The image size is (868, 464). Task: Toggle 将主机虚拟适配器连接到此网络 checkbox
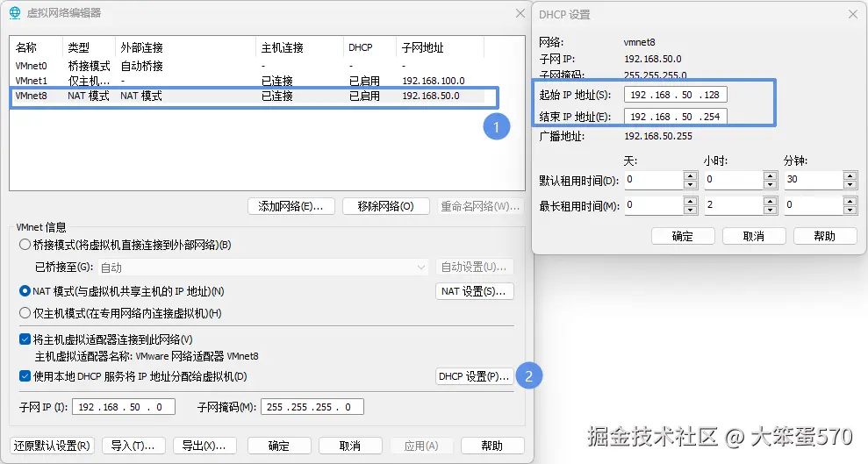(25, 339)
